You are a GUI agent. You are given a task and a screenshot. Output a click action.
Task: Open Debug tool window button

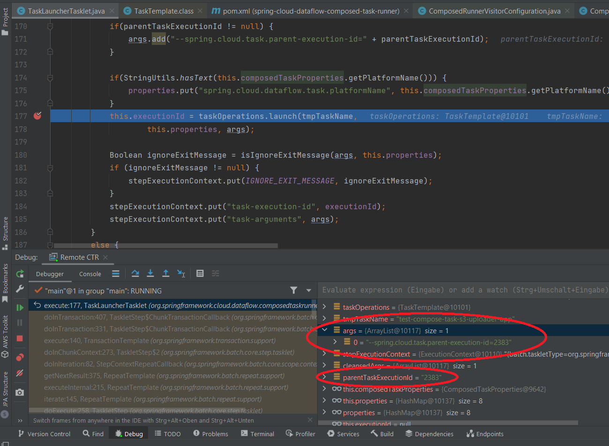point(129,434)
